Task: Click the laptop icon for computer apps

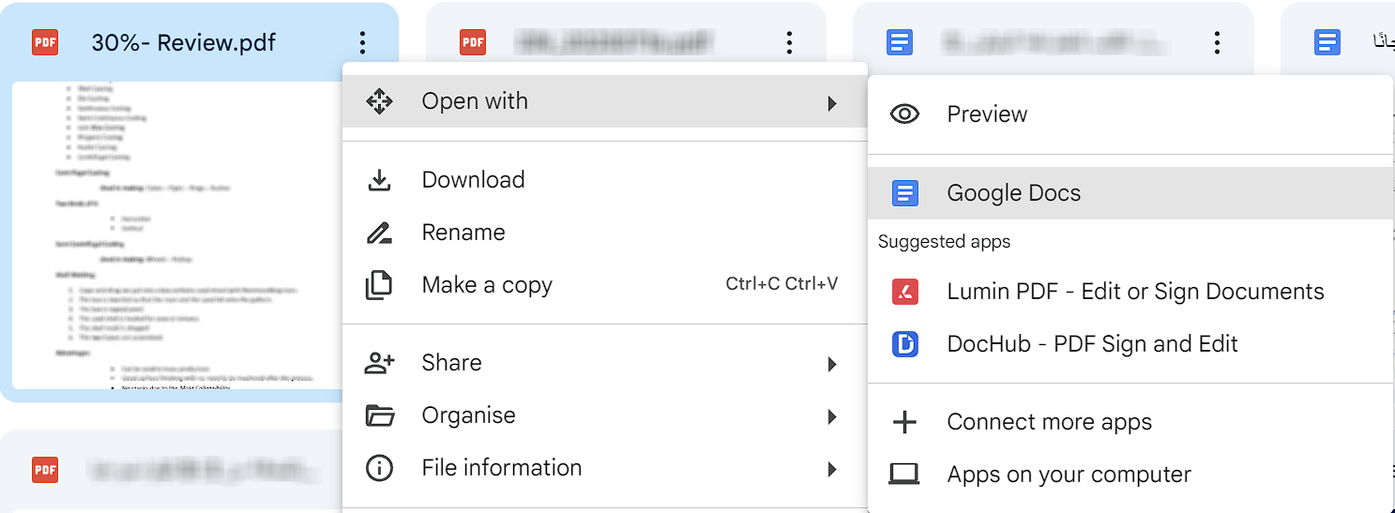Action: (904, 475)
